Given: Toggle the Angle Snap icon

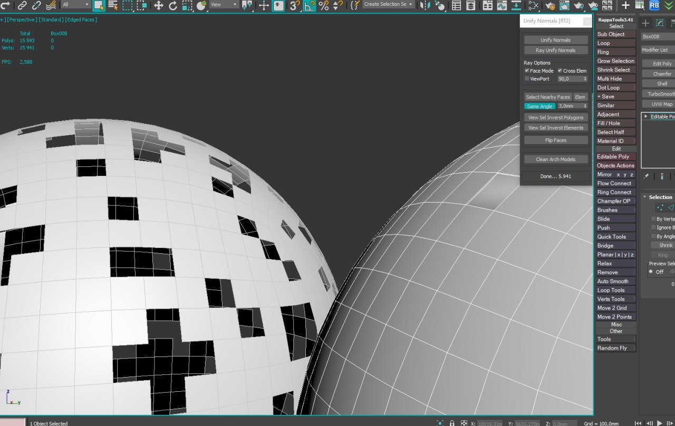Looking at the screenshot, I should click(x=310, y=5).
